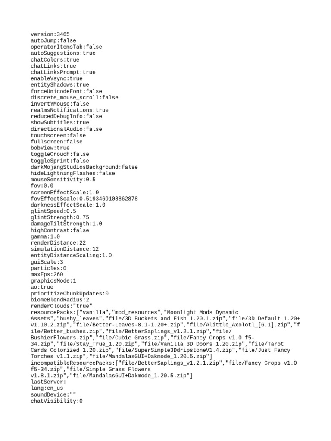Place cursor on autoJump:false line

pyautogui.click(x=53, y=40)
